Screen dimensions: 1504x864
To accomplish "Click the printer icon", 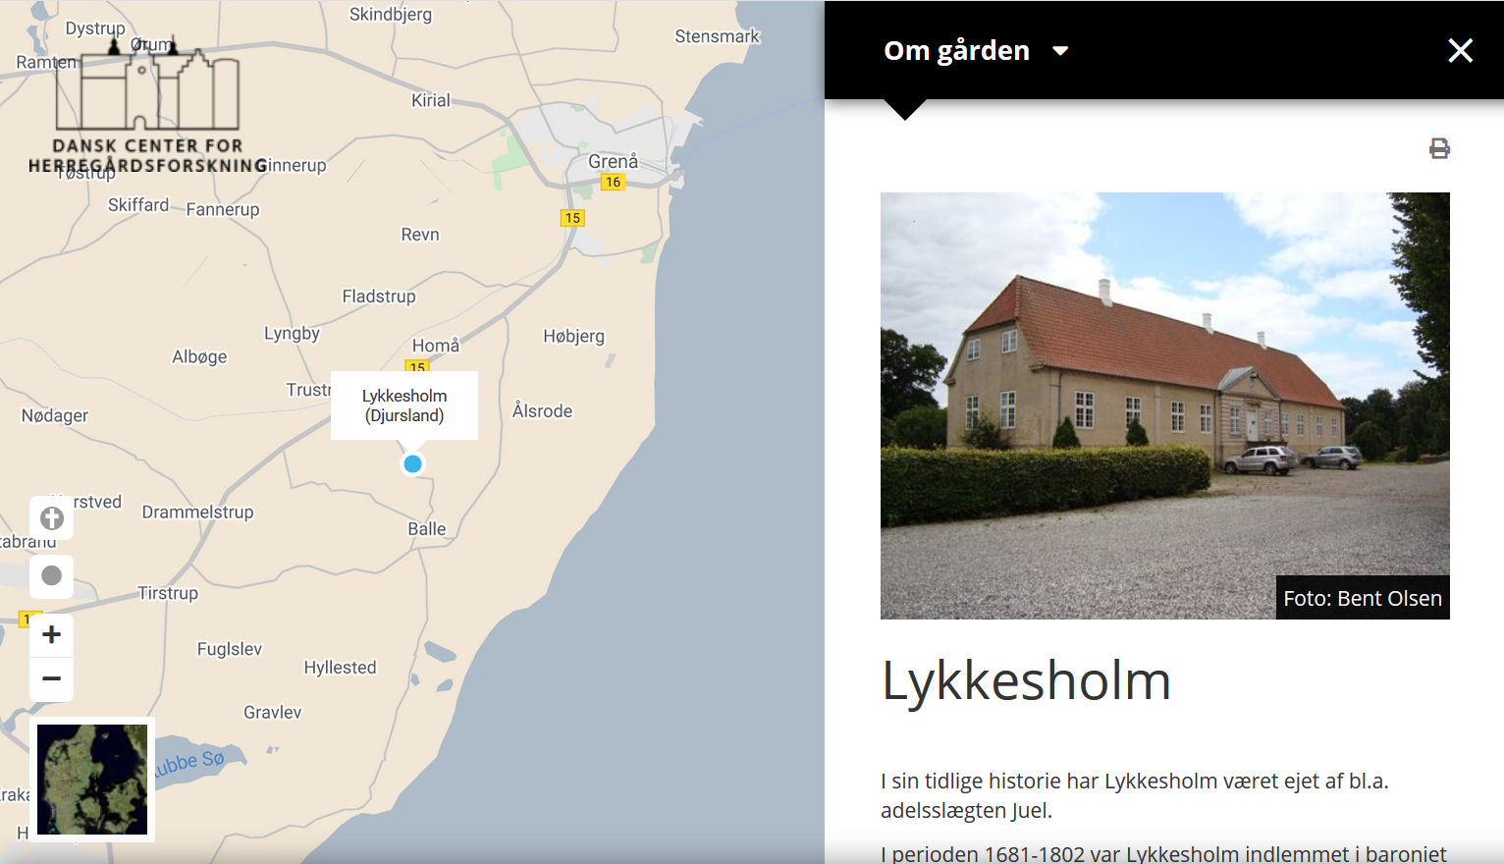I will pyautogui.click(x=1439, y=148).
